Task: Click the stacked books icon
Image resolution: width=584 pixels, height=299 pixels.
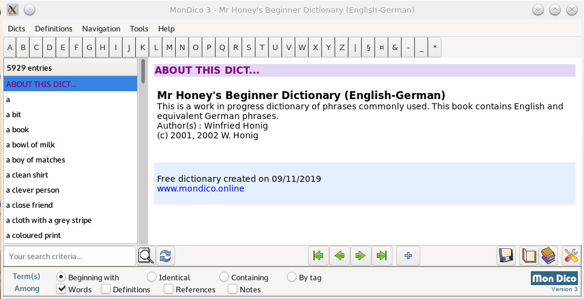Action: coord(548,256)
